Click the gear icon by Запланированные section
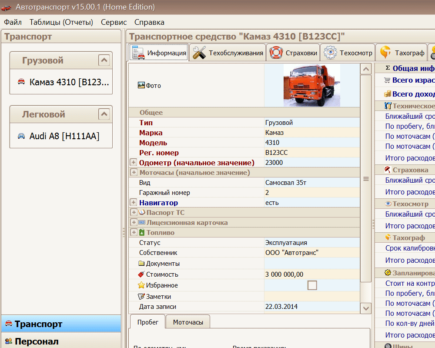435x348 pixels. point(388,272)
